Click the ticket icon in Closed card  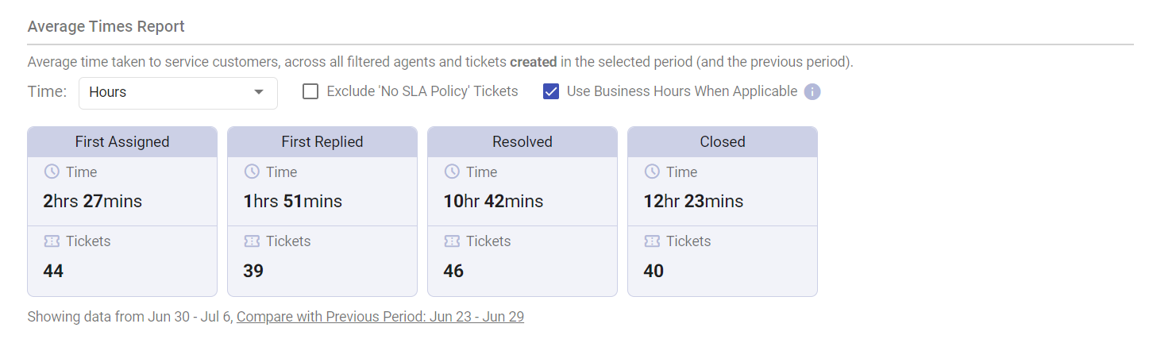[x=652, y=241]
